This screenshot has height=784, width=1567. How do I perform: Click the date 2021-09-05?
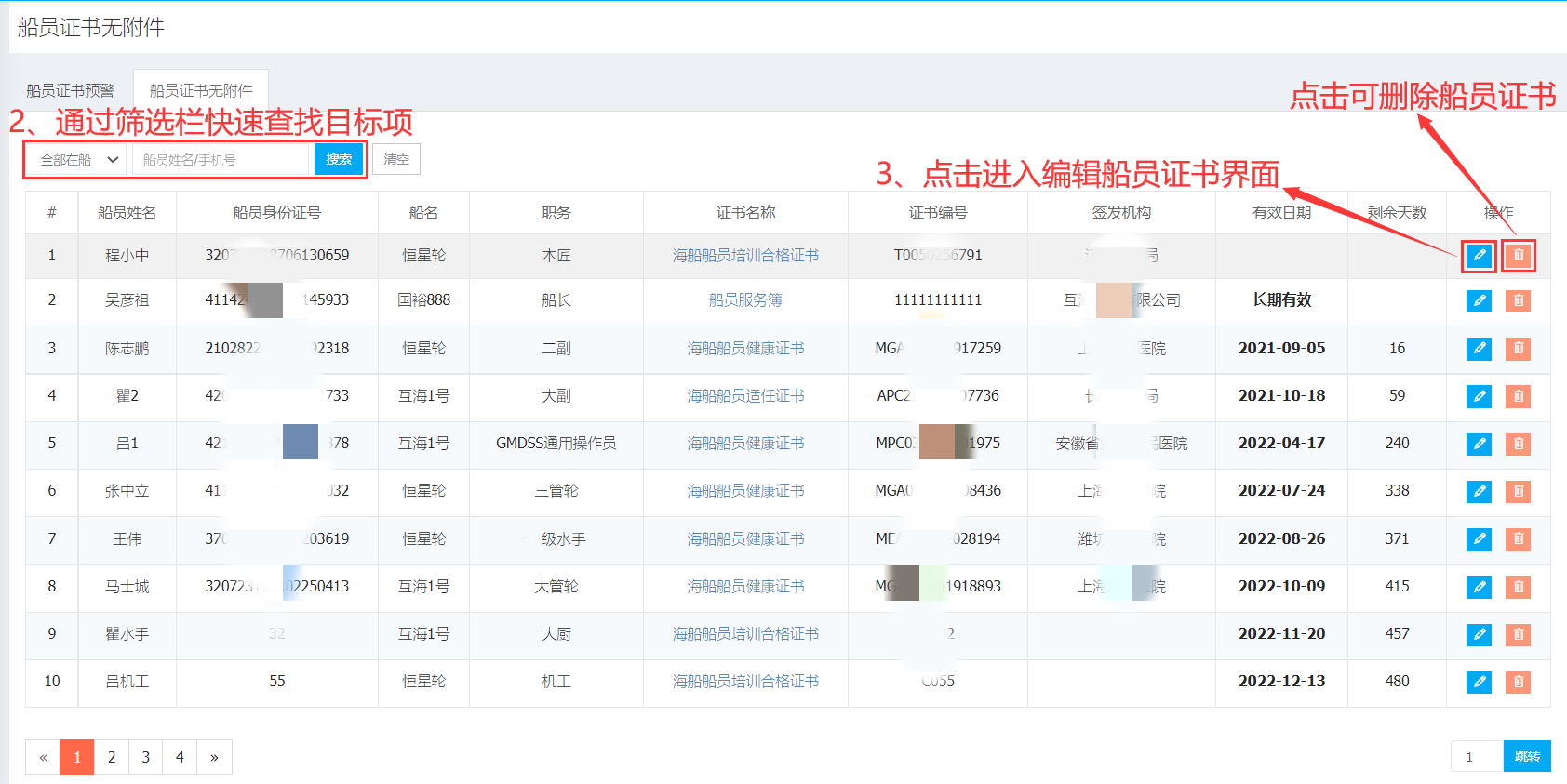click(1281, 349)
